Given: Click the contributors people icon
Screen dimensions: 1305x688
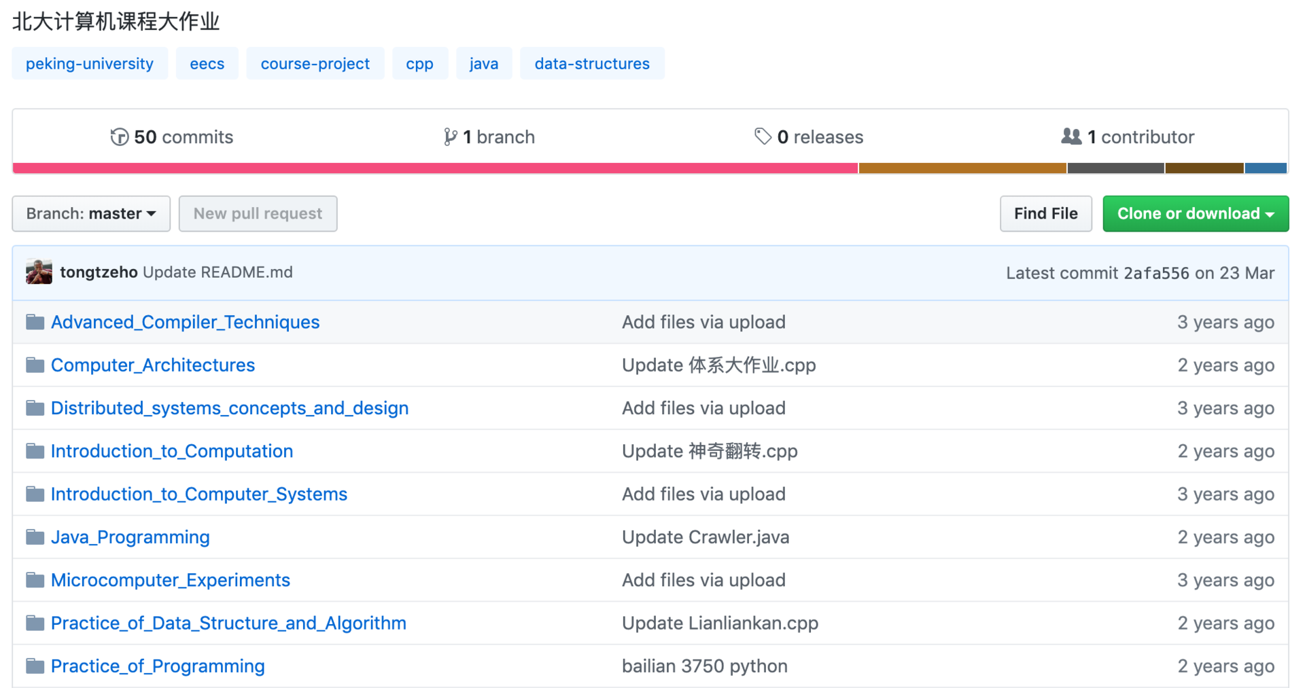Looking at the screenshot, I should pyautogui.click(x=1071, y=137).
